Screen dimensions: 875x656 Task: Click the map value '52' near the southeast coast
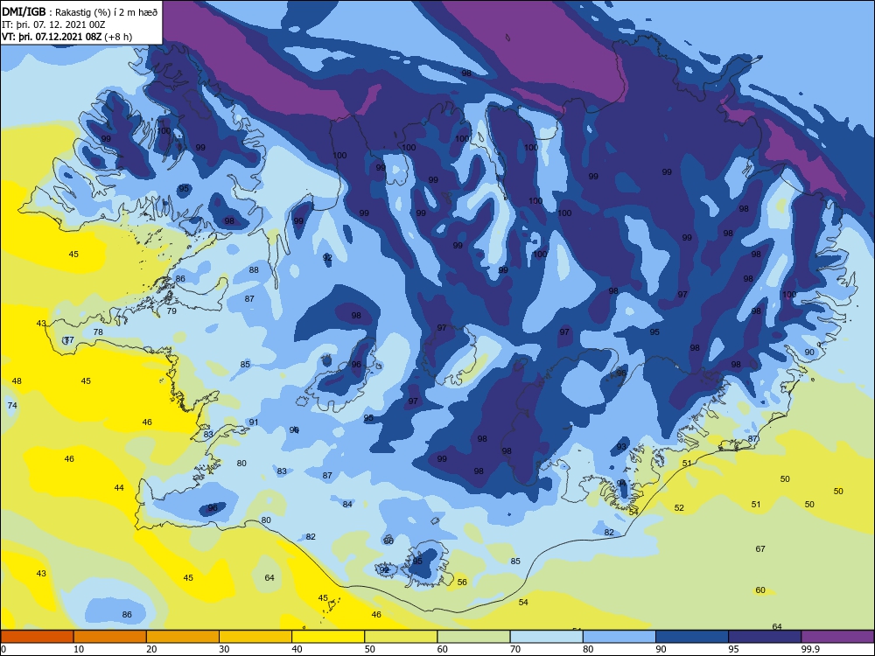[679, 507]
